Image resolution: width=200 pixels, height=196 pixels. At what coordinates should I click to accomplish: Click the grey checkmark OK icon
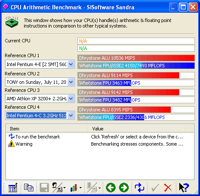155,188
